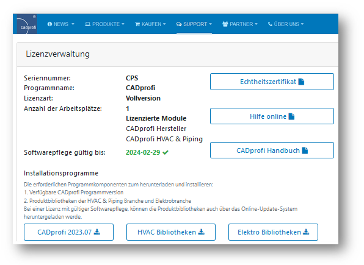Click the CADprofi Hersteller module line
364x265 pixels.
point(156,129)
